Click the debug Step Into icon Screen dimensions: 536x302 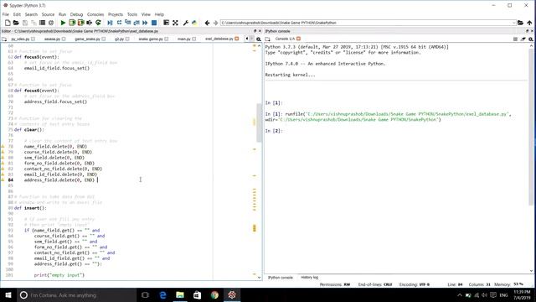(128, 23)
